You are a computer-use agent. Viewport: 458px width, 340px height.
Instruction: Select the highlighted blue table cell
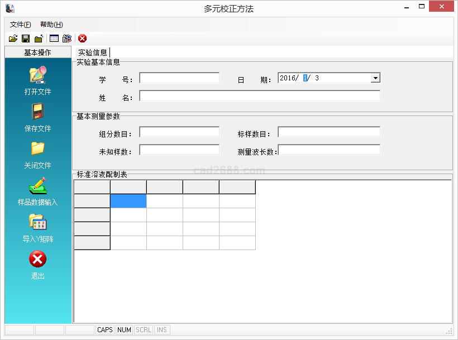pyautogui.click(x=128, y=201)
